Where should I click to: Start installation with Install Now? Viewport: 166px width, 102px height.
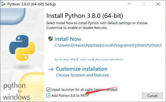click(68, 39)
